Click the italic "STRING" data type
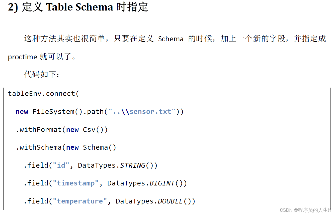Screen dimensions: 335x215 click(x=133, y=165)
